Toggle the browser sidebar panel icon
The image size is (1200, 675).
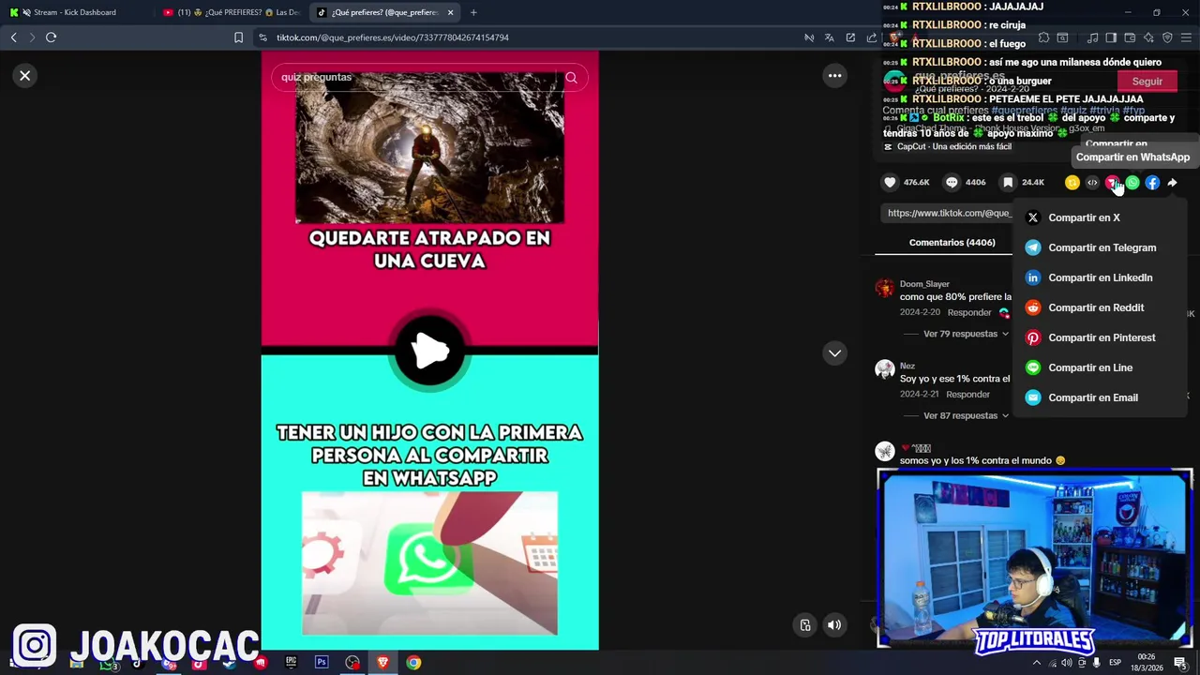click(1111, 37)
